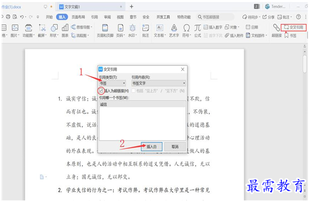Open the quick access toolbar customize arrow
309x202 pixels.
coord(38,17)
